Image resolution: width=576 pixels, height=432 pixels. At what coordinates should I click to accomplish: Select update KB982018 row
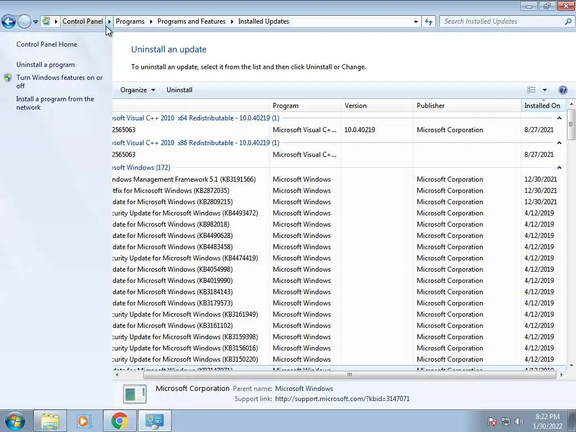[x=339, y=224]
